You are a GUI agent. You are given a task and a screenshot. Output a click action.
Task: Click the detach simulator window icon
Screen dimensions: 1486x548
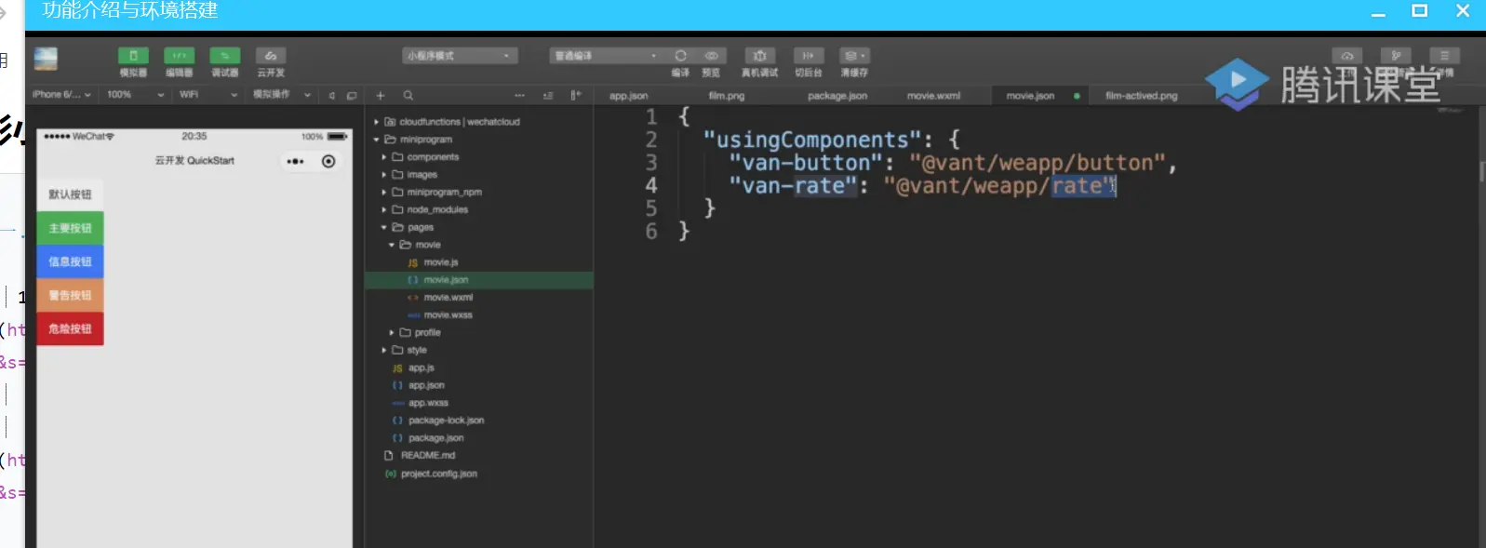pyautogui.click(x=351, y=96)
